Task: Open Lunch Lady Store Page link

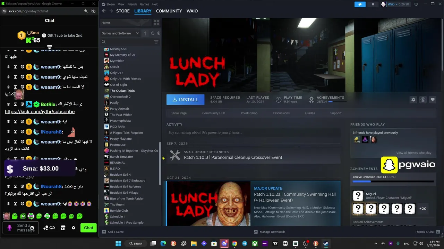Action: click(179, 113)
